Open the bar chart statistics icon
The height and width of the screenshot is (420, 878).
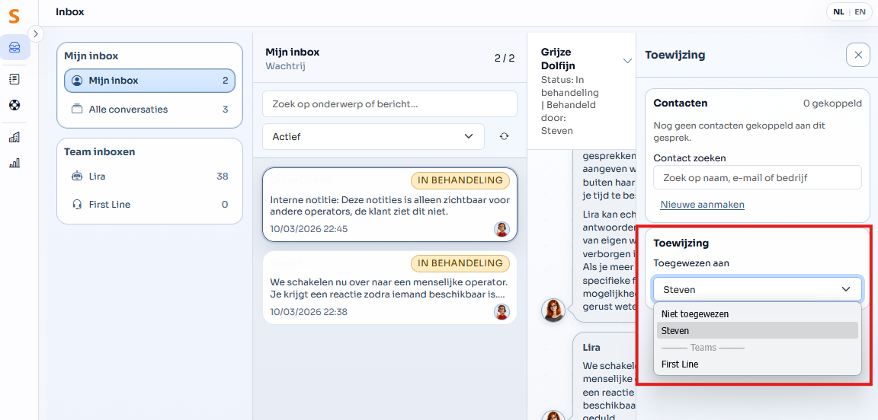(x=14, y=163)
